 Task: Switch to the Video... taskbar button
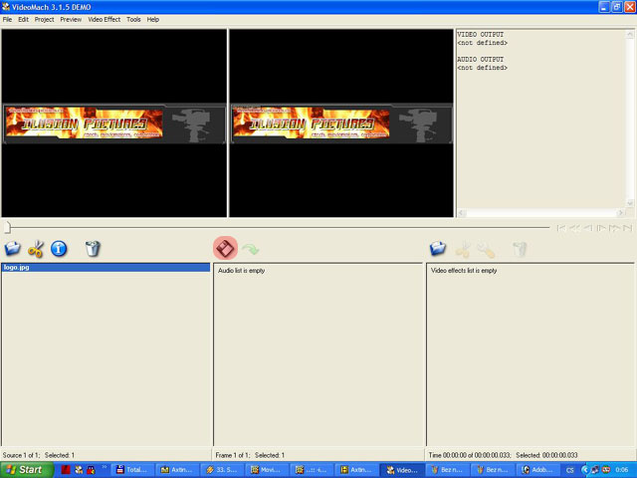pyautogui.click(x=402, y=470)
